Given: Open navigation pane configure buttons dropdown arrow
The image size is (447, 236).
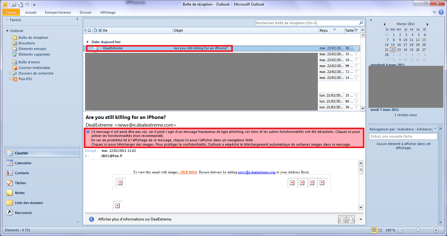Looking at the screenshot, I should click(x=78, y=222).
